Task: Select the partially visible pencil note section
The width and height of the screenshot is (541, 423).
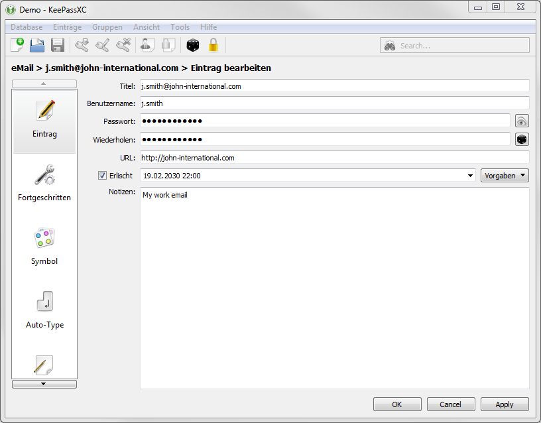Action: point(44,366)
